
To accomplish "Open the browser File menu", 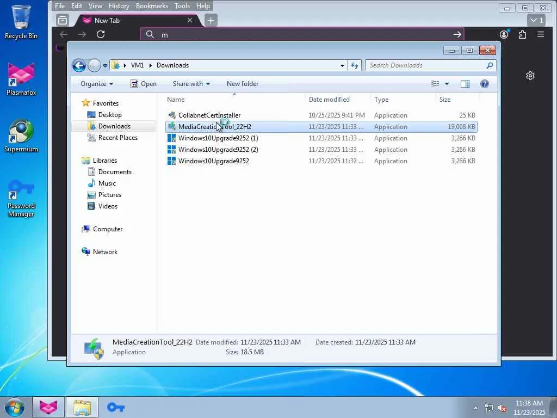I will 60,6.
